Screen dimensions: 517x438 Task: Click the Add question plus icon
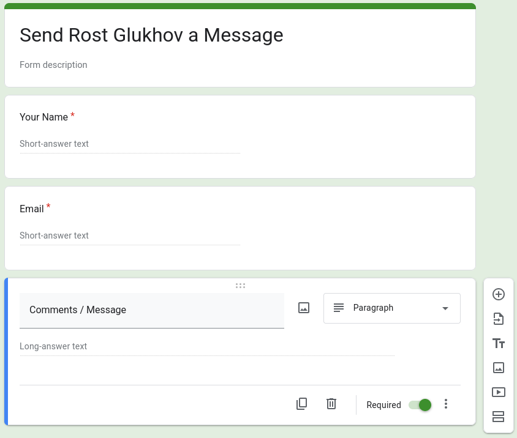[x=499, y=294]
